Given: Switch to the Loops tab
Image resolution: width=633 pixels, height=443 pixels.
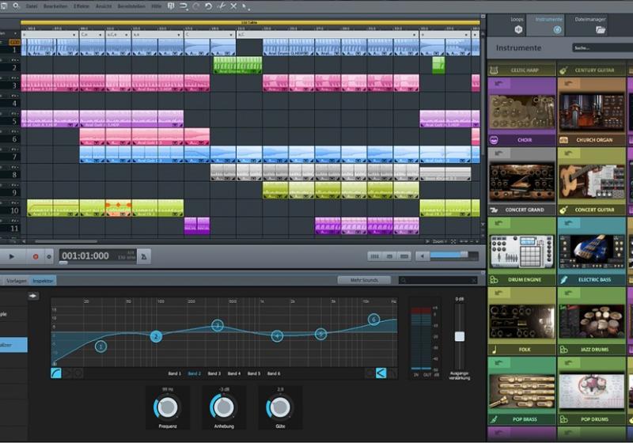Looking at the screenshot, I should click(x=518, y=24).
